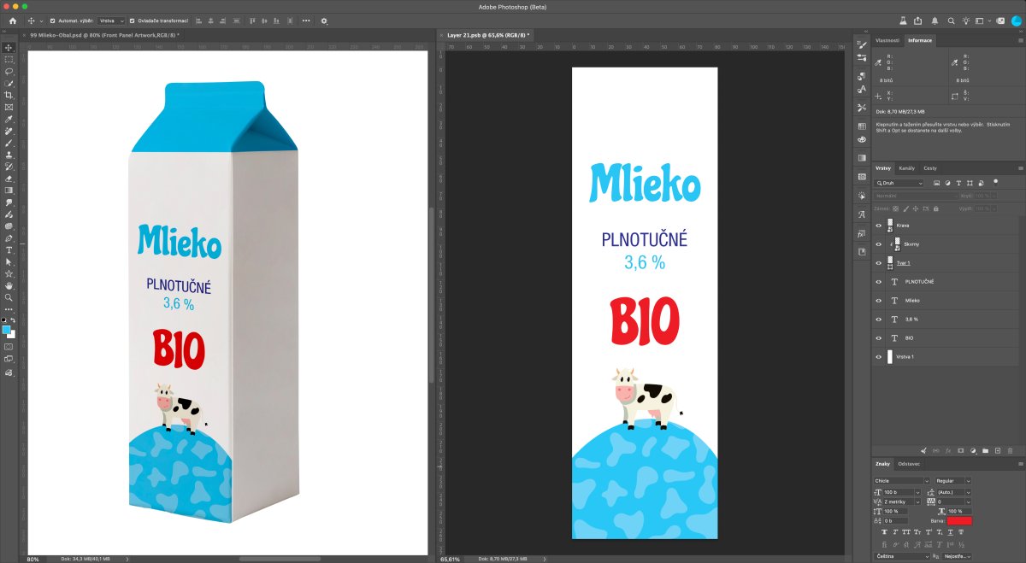
Task: Toggle the layer filter on/off switch
Action: (995, 181)
